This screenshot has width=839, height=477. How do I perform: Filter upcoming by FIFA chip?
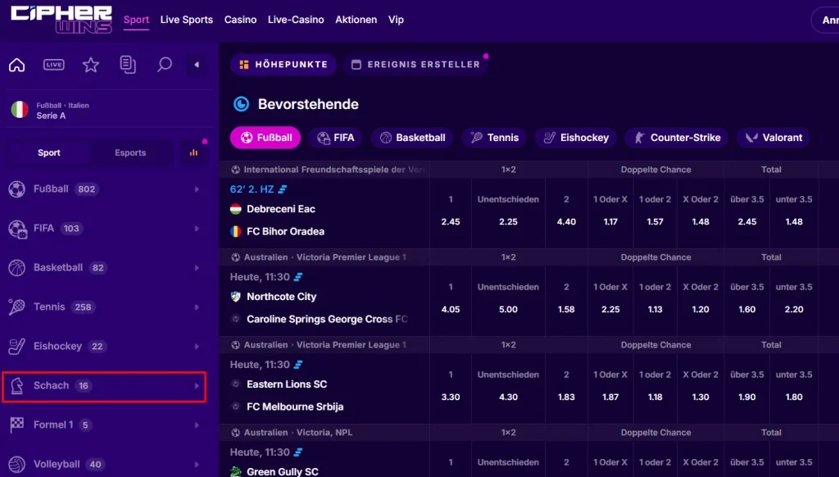(x=335, y=138)
